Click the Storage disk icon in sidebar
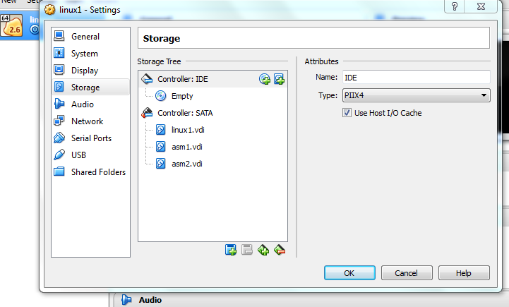 click(59, 87)
